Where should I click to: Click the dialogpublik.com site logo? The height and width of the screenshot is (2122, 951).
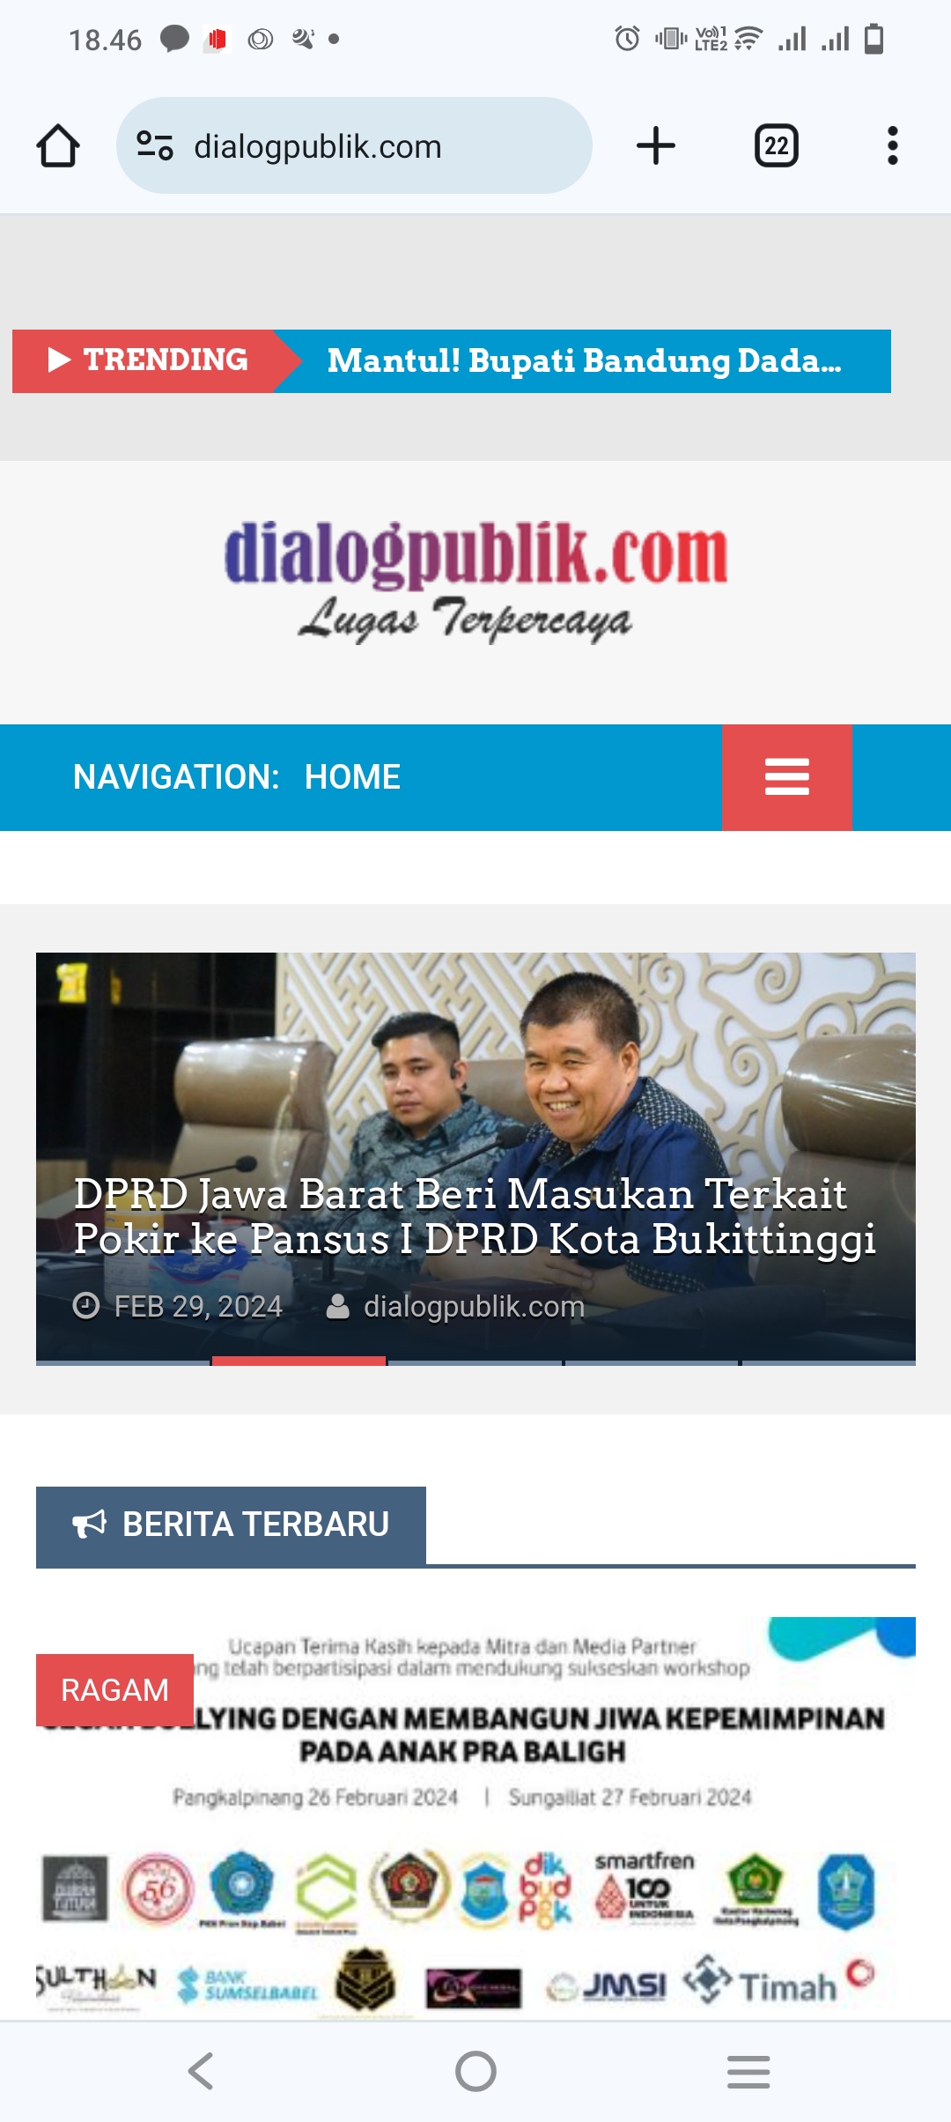[x=475, y=580]
